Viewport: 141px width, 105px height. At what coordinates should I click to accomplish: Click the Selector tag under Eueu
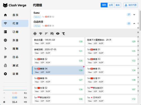[37, 17]
